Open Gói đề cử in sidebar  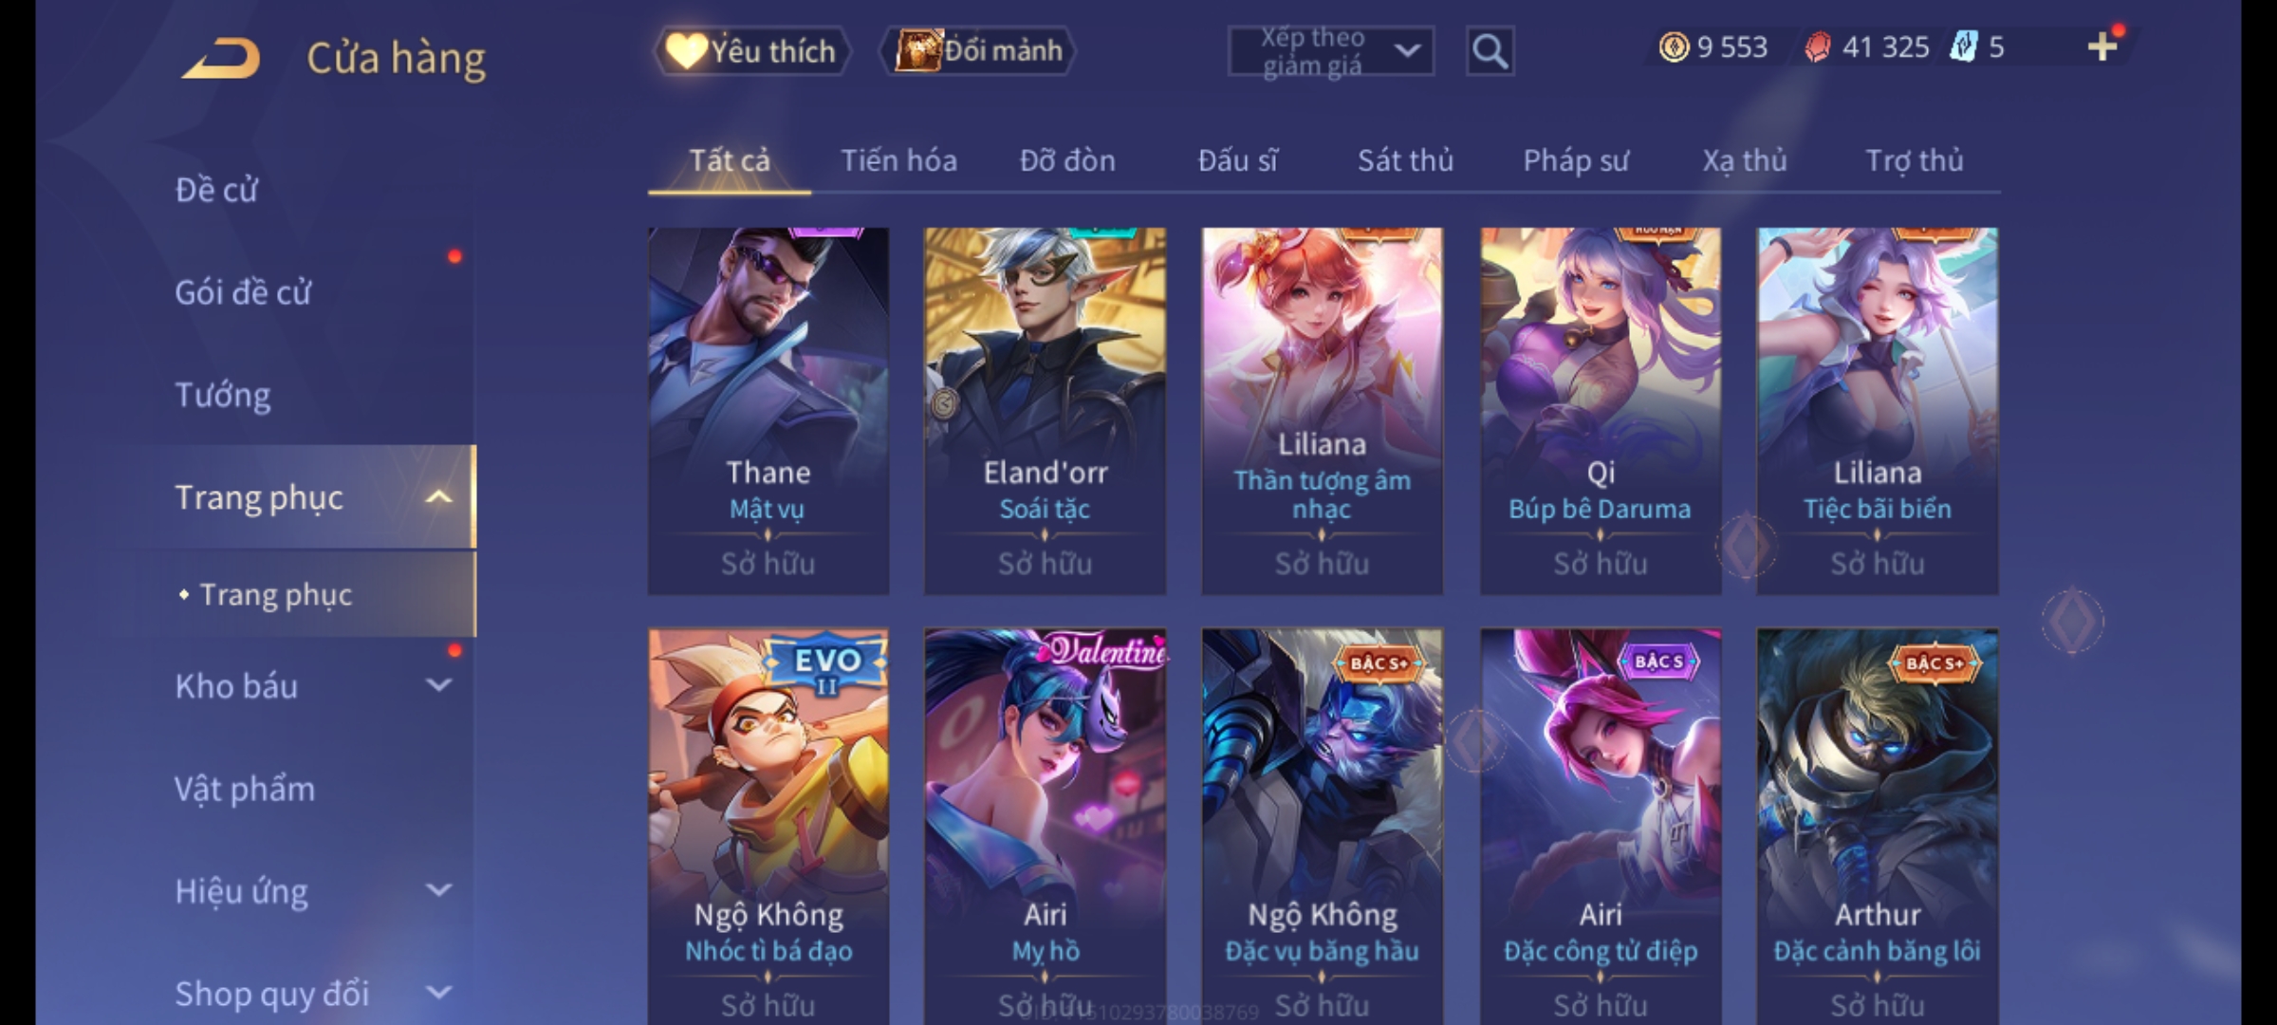243,292
